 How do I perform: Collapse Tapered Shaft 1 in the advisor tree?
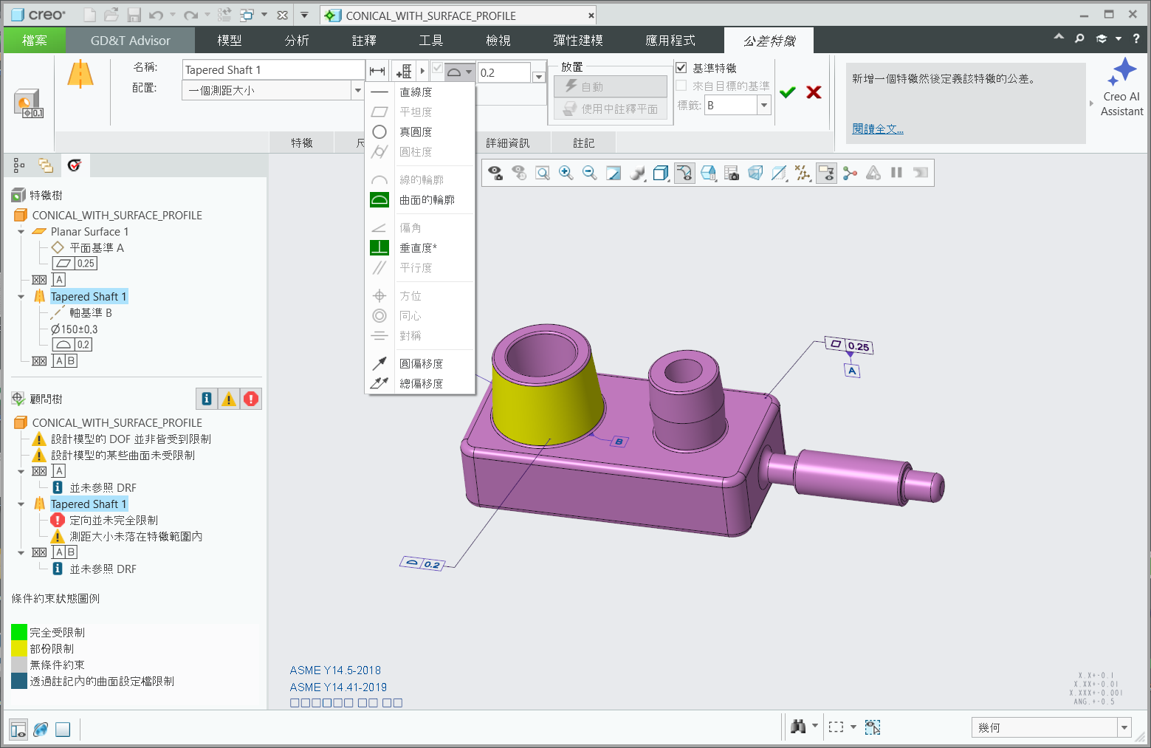(21, 504)
